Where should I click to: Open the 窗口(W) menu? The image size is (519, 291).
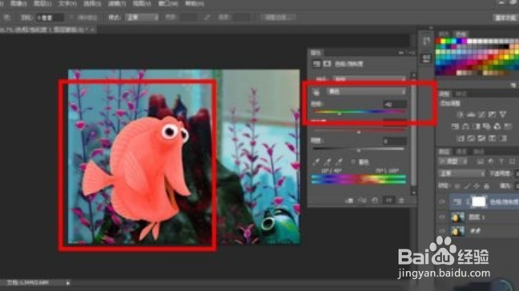[x=168, y=4]
